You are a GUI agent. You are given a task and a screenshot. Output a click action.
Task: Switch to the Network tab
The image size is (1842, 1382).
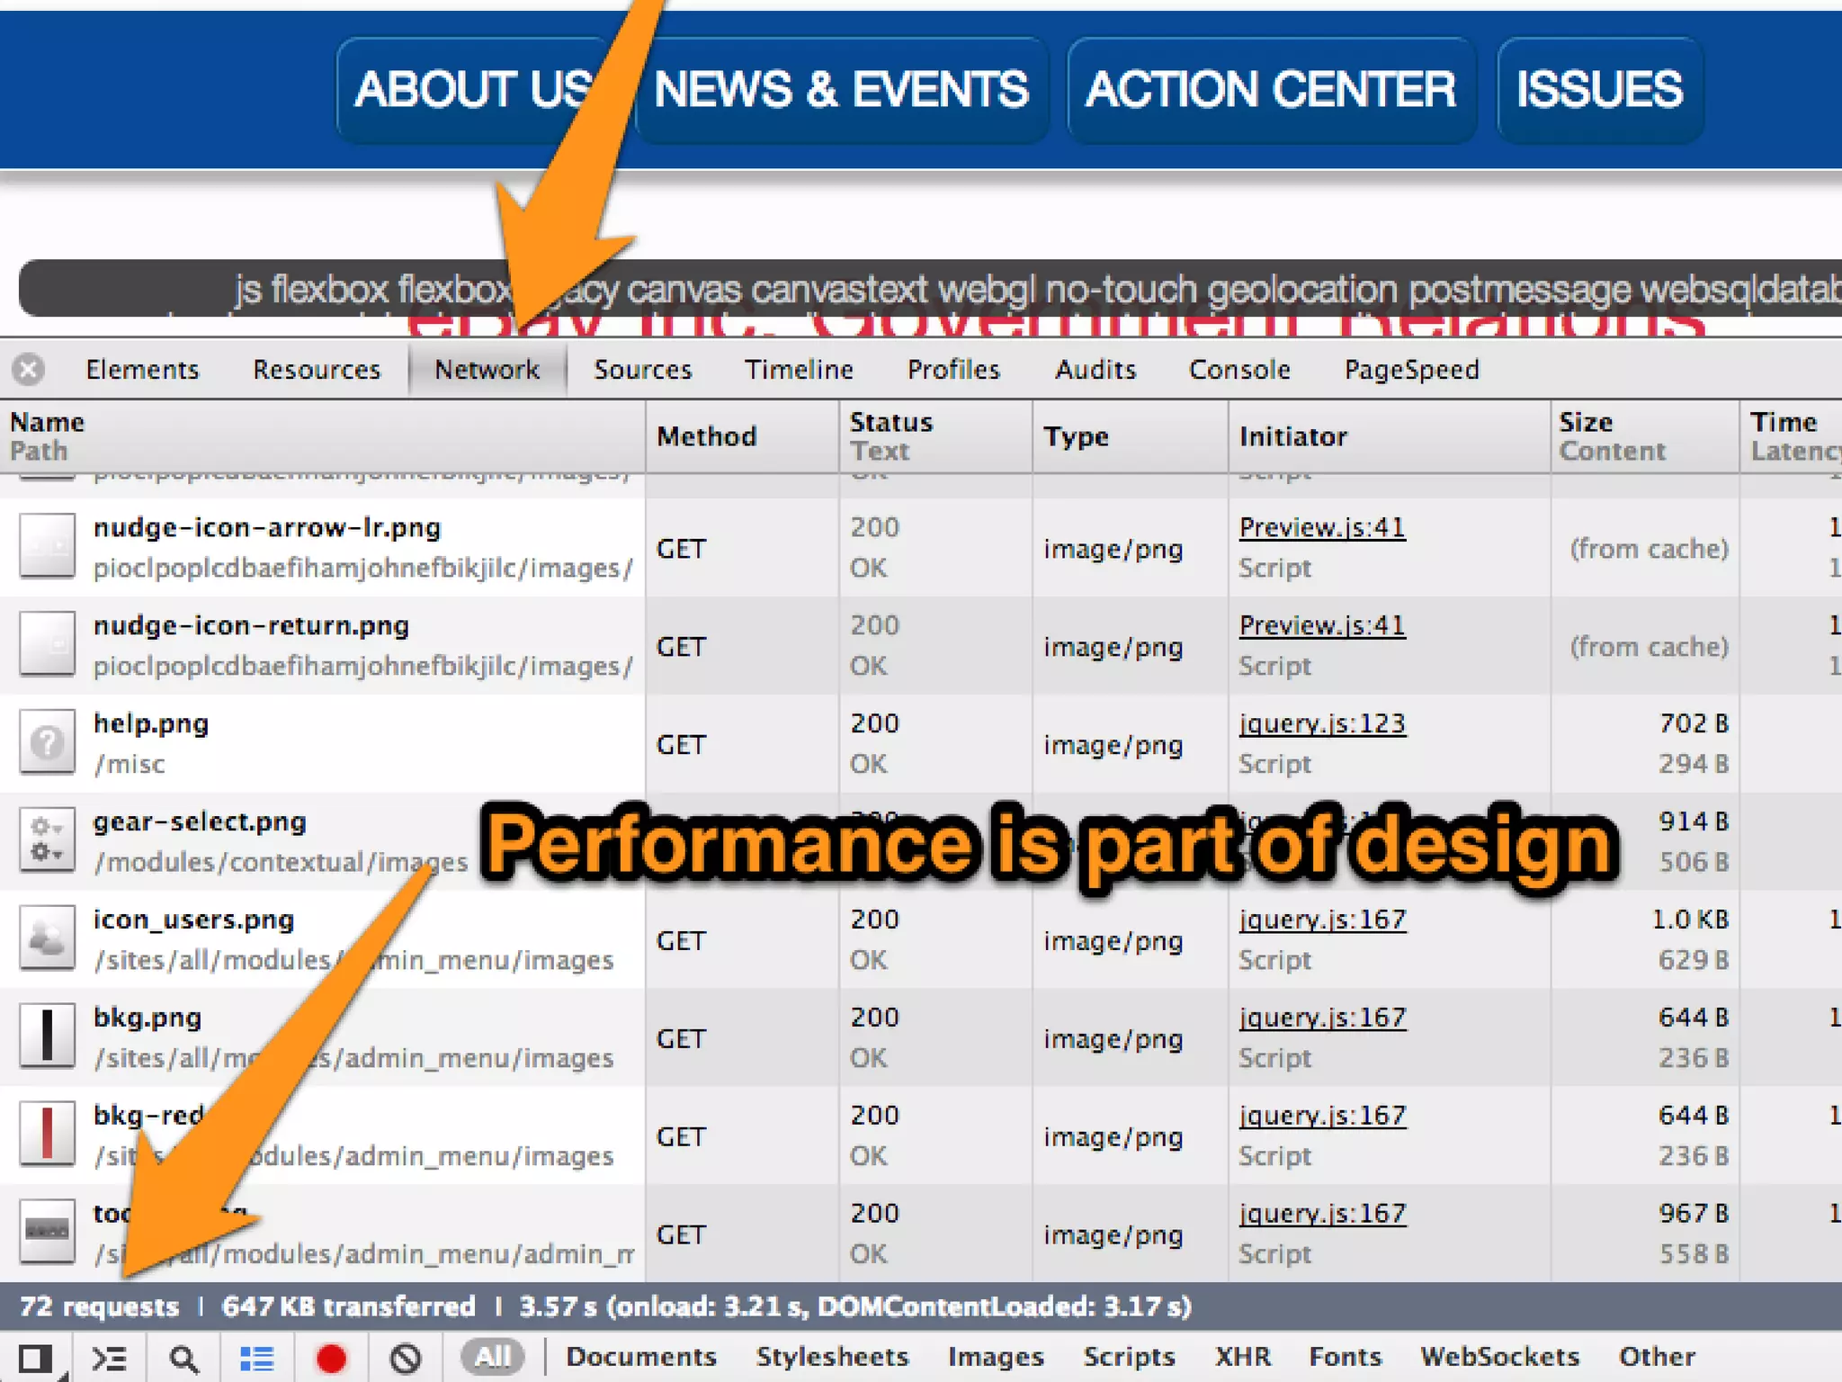487,370
